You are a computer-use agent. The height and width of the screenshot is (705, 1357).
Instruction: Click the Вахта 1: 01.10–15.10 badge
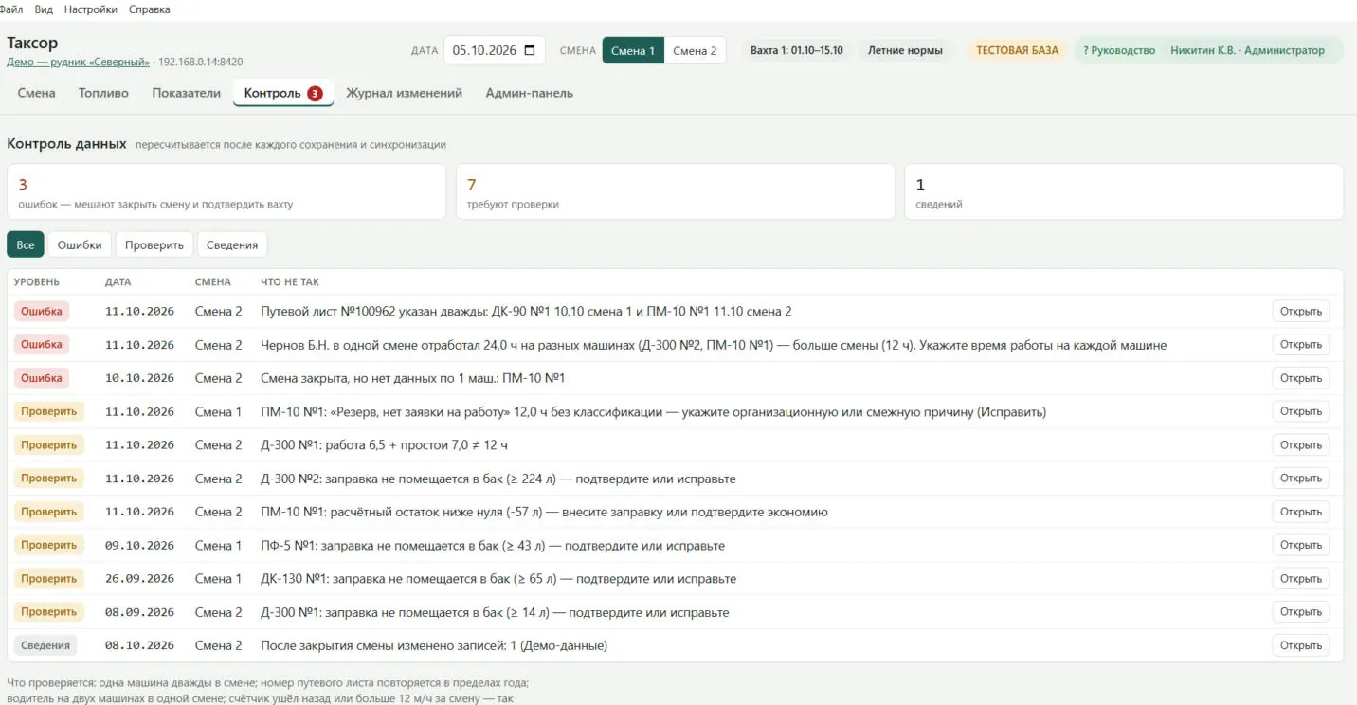tap(797, 50)
